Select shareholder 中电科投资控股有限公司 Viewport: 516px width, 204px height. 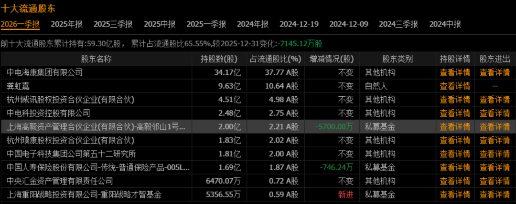pos(48,113)
